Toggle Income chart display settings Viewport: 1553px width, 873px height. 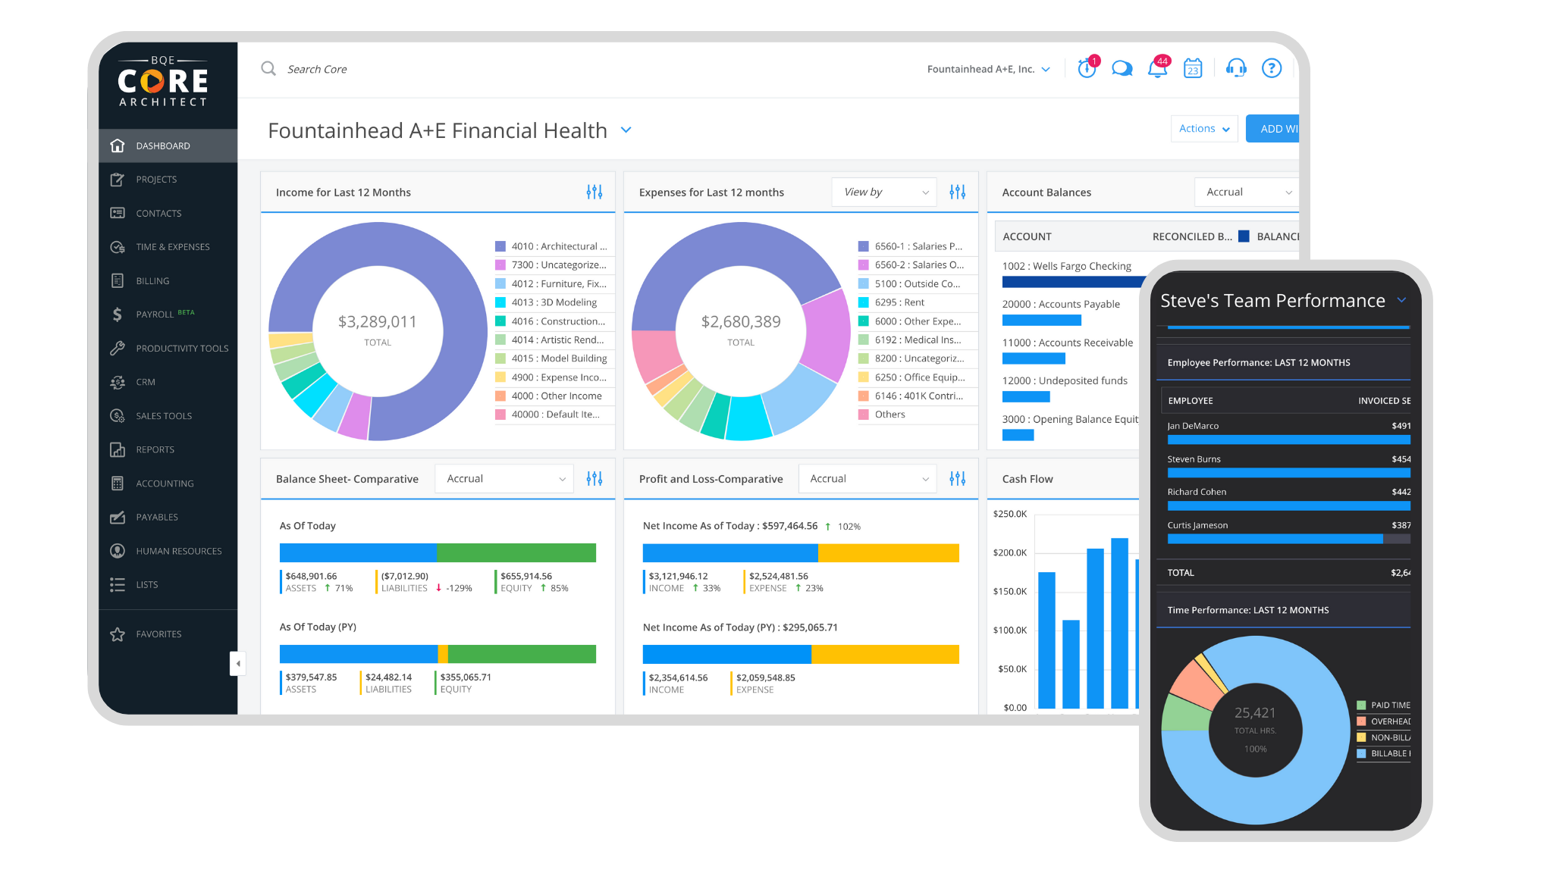click(x=593, y=192)
